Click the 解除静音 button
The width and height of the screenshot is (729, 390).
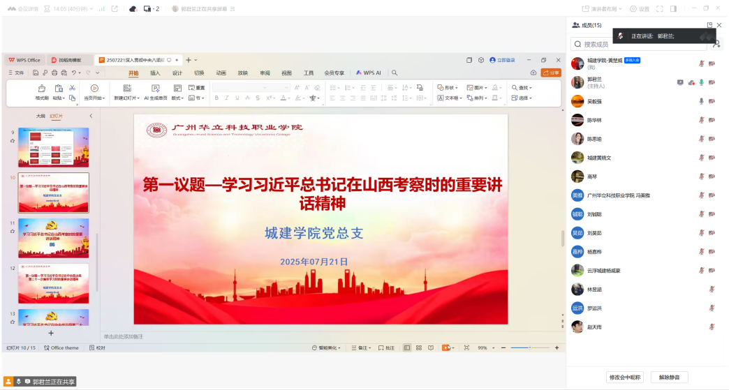(x=669, y=377)
